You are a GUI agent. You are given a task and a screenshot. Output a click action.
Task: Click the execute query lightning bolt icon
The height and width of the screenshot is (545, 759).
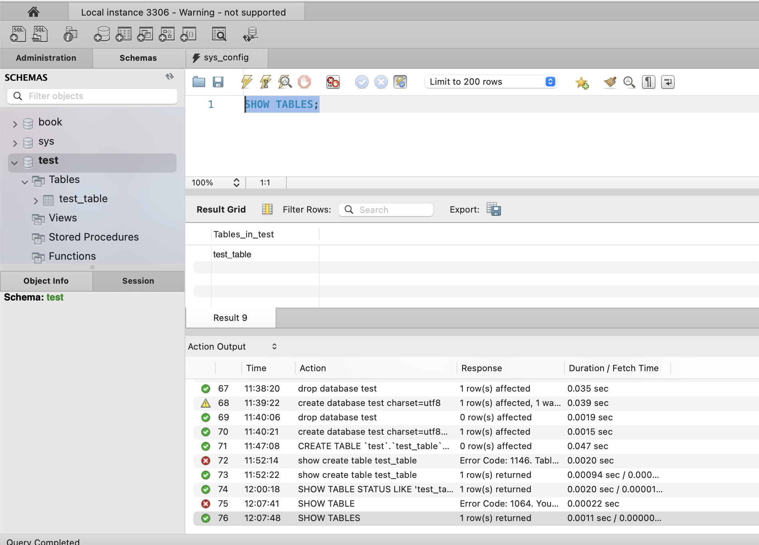tap(246, 82)
